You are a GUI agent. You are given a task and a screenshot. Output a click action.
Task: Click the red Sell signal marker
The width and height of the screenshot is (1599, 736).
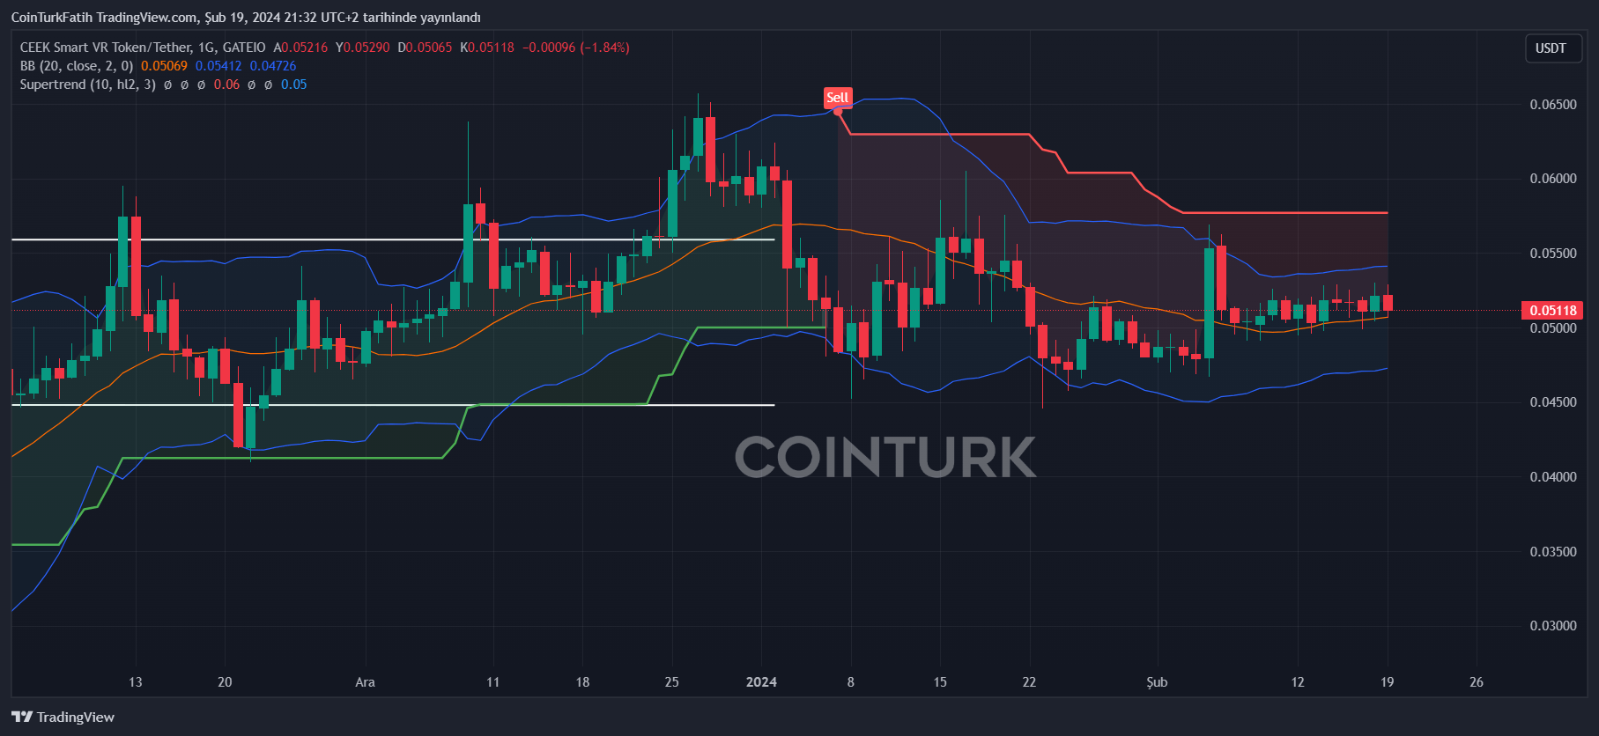[837, 98]
